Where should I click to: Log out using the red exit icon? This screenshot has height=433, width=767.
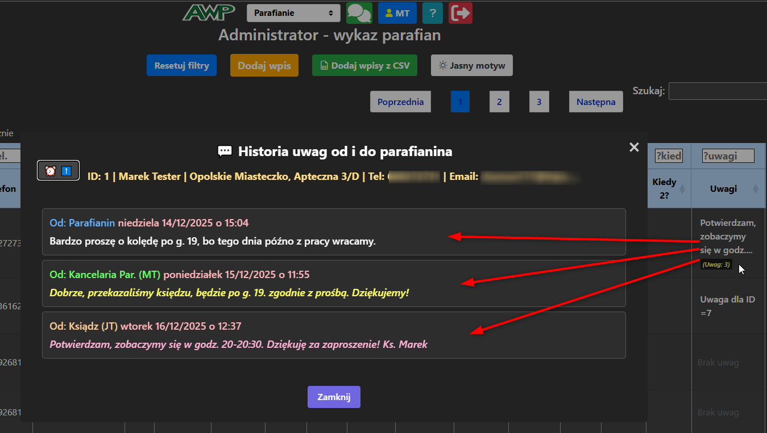click(461, 12)
